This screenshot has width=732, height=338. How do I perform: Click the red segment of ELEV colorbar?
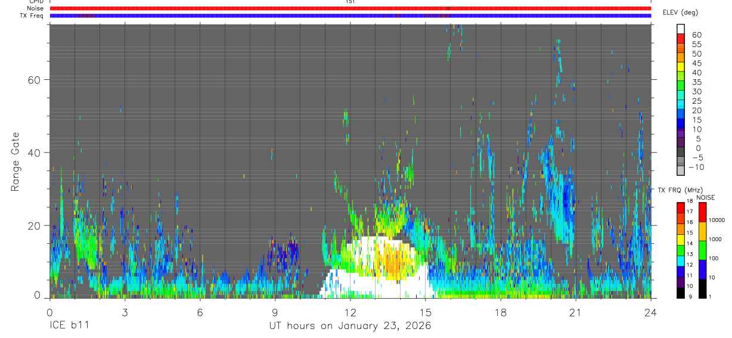(681, 38)
